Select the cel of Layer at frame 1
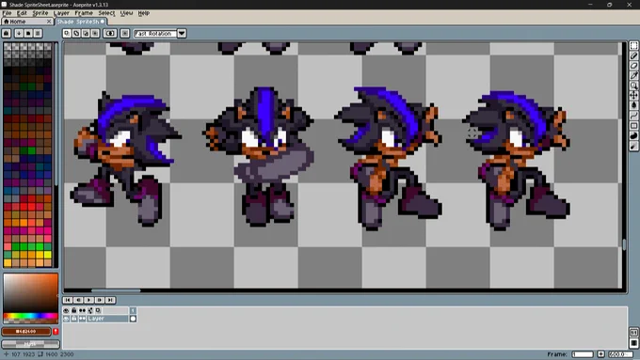This screenshot has width=640, height=360. click(133, 319)
